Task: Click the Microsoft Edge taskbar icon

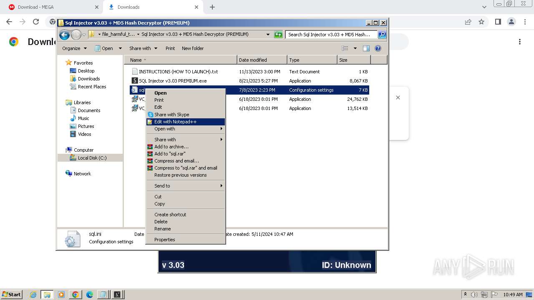Action: (89, 295)
